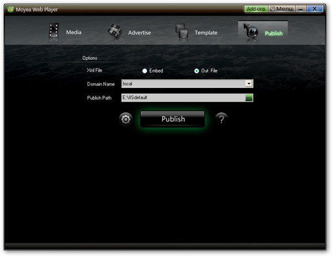Click the Advertise film reel icon
The height and width of the screenshot is (256, 332).
point(115,31)
